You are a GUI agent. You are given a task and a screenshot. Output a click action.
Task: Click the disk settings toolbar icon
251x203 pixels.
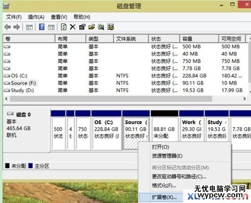(111, 27)
